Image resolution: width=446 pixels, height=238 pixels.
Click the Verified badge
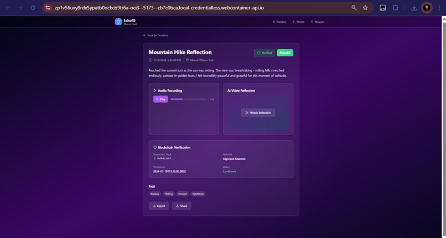[x=265, y=53]
